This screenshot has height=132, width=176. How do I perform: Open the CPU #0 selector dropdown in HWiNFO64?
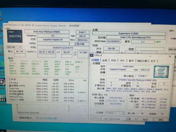tap(14, 47)
